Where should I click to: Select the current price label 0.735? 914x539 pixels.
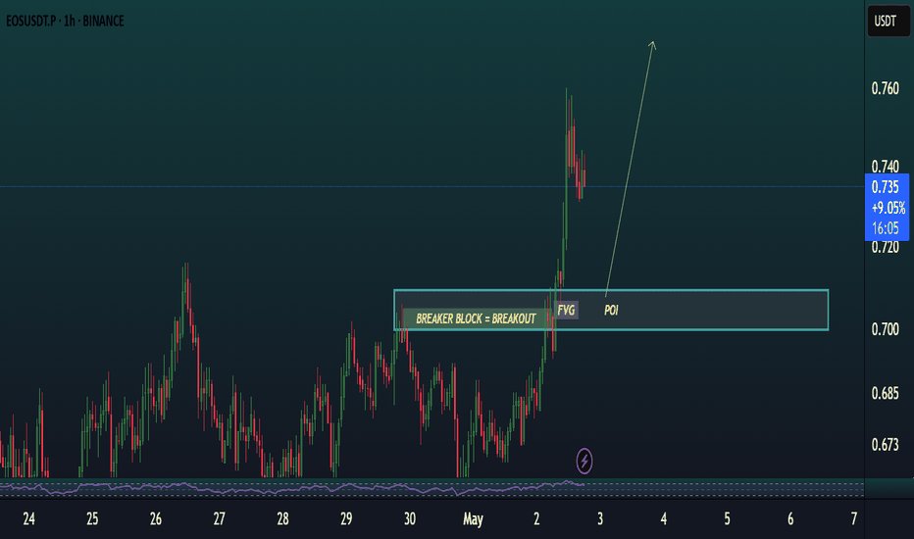click(885, 187)
